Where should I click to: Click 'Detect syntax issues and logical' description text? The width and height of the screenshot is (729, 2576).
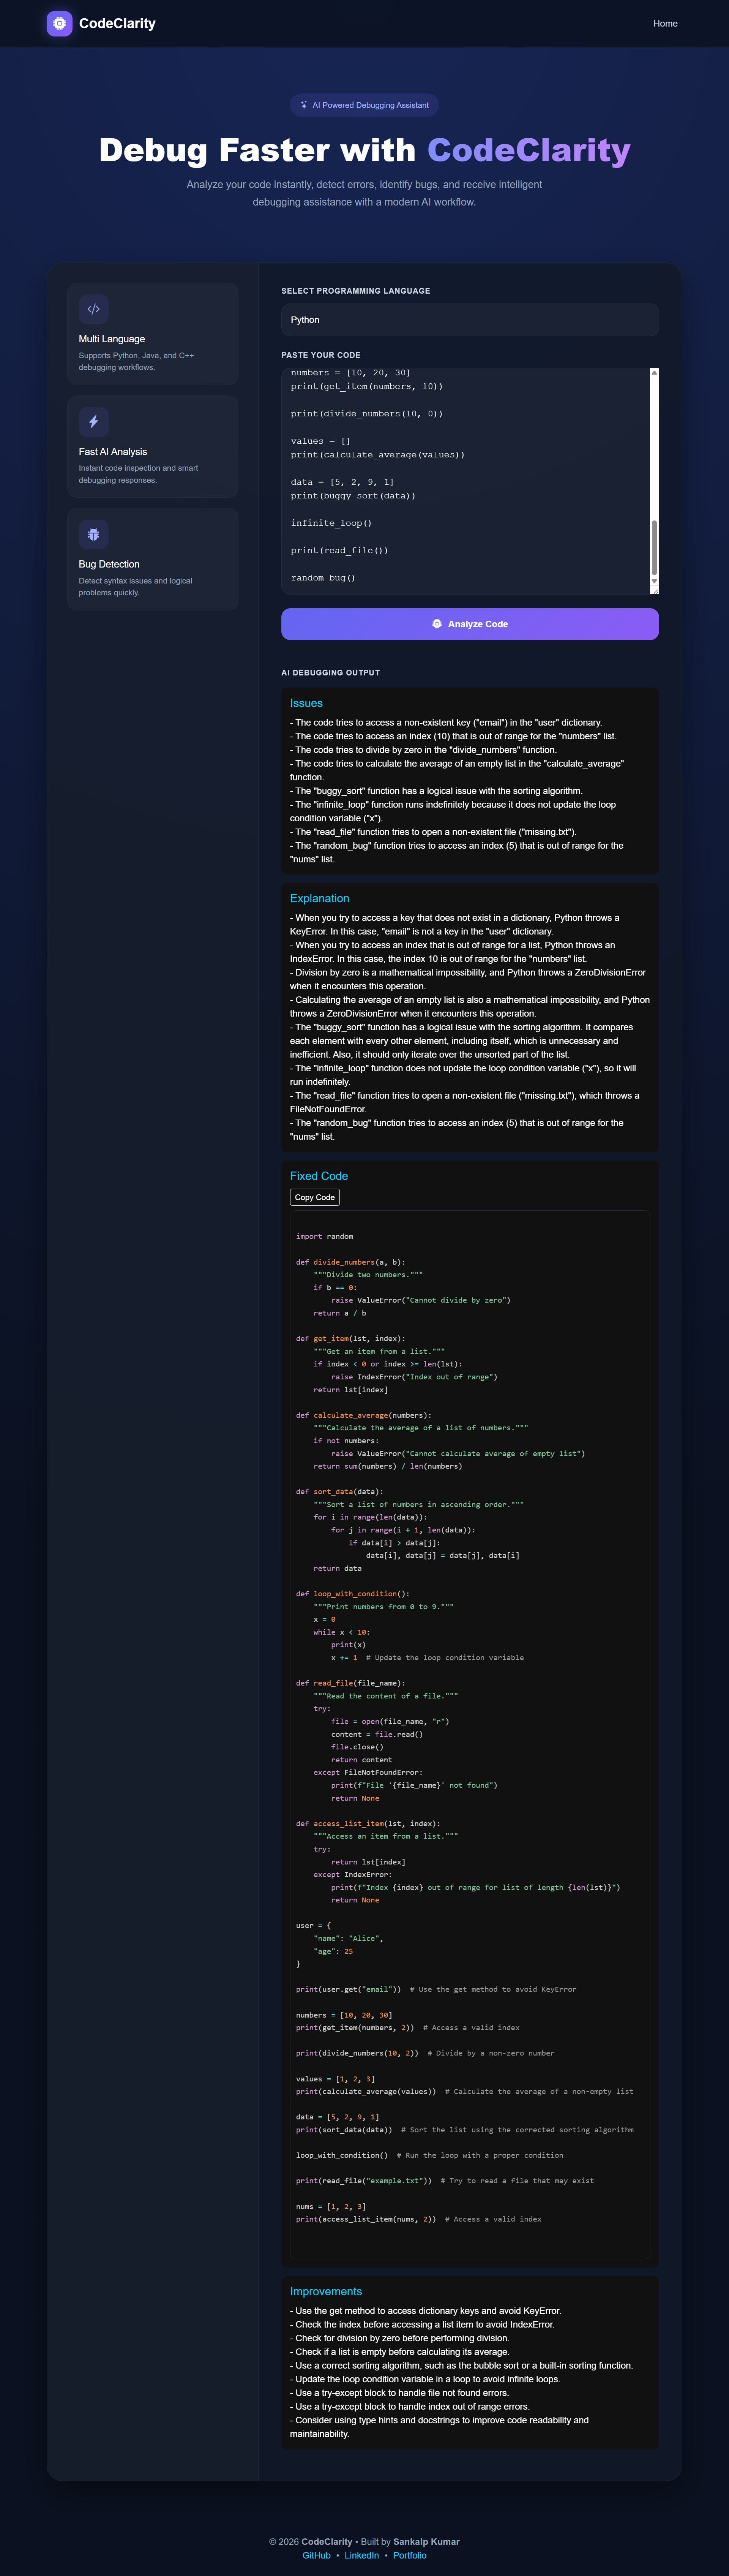(136, 580)
